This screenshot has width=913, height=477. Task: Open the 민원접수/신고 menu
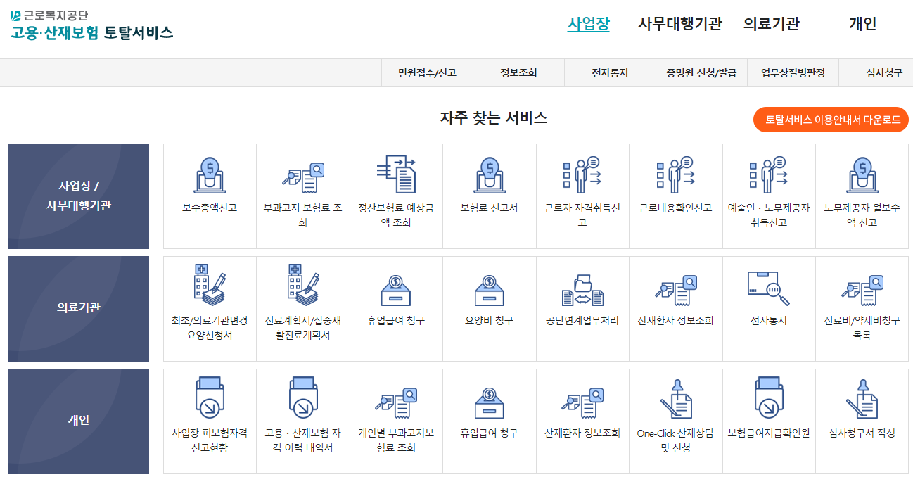click(427, 72)
